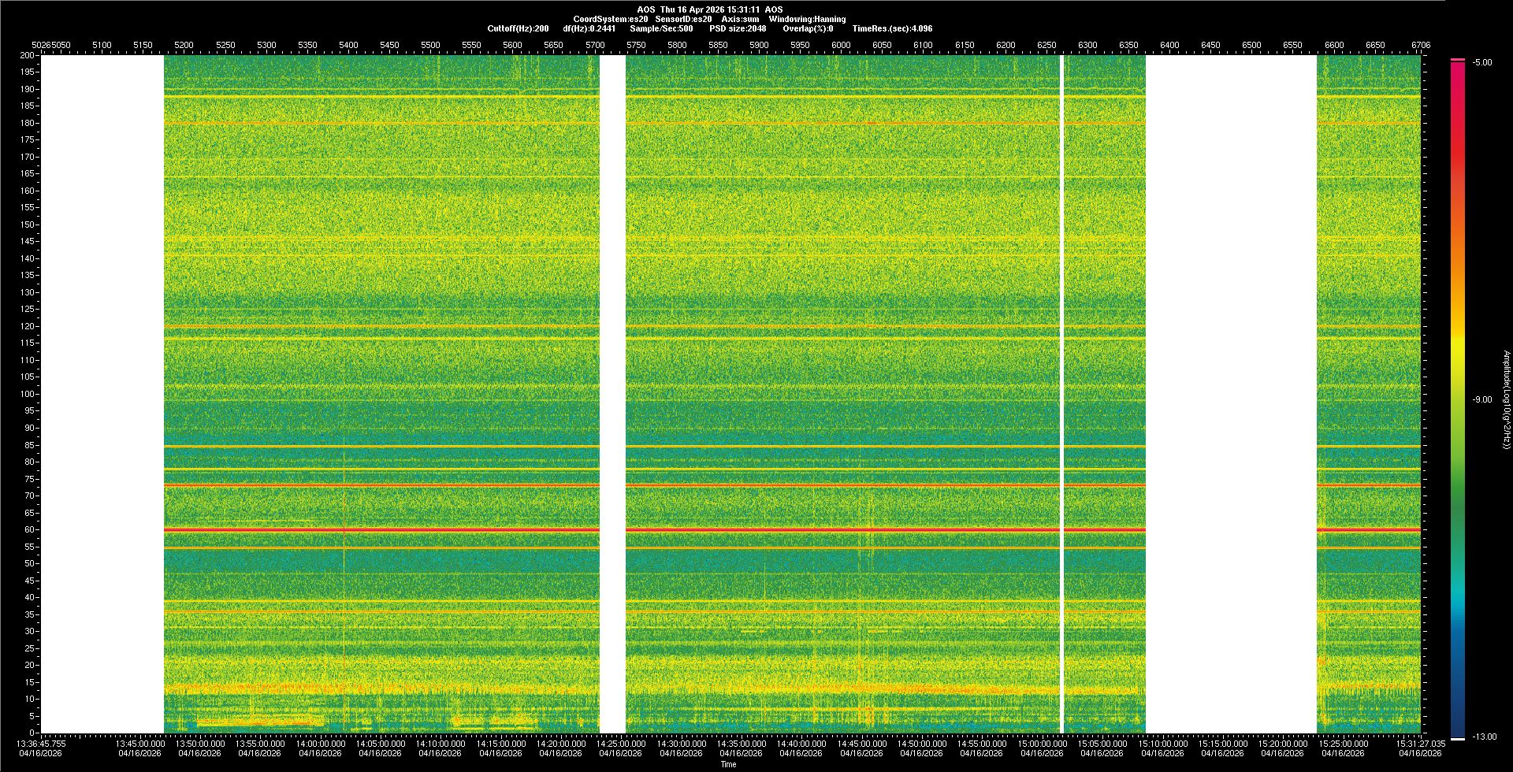Click the df(Hz):0.2441 label

[589, 28]
